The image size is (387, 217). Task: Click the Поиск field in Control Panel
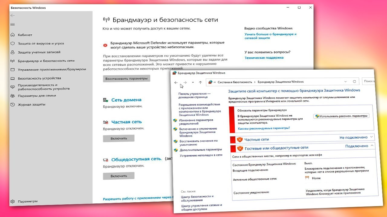pos(369,81)
